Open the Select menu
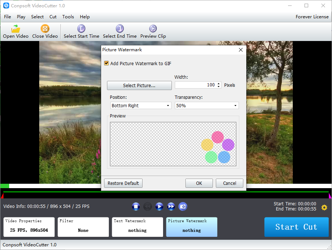 click(37, 17)
